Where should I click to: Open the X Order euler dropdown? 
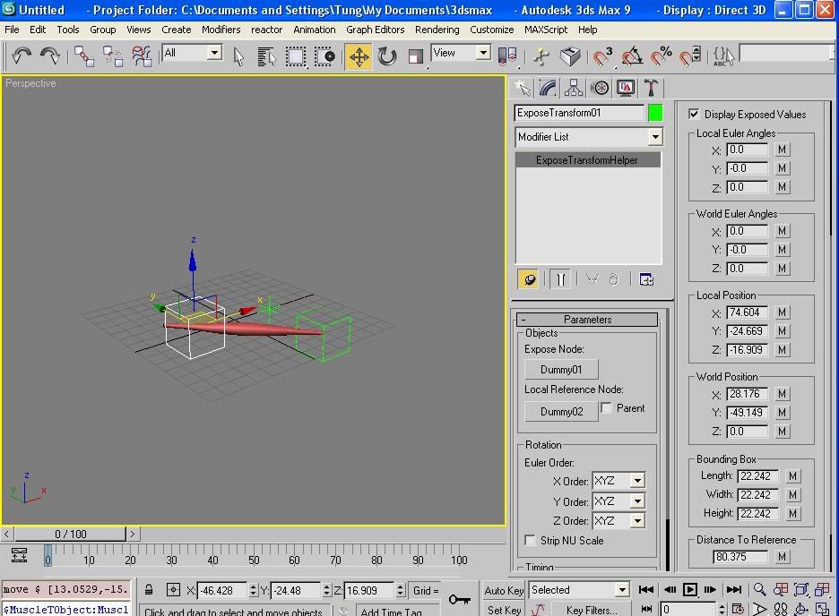(x=637, y=481)
